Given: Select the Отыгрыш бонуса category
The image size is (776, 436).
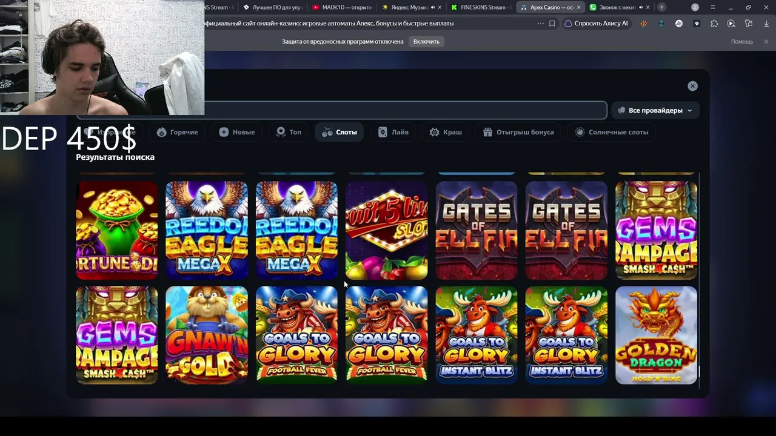Looking at the screenshot, I should [518, 132].
